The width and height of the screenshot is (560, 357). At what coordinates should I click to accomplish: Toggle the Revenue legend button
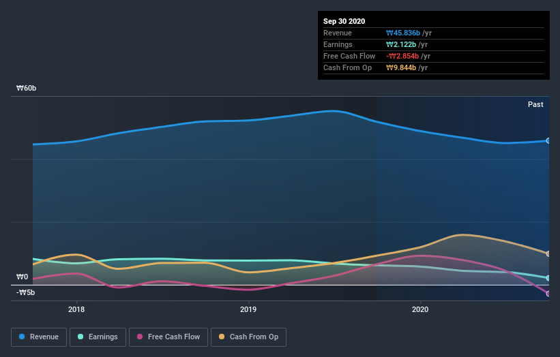point(39,337)
